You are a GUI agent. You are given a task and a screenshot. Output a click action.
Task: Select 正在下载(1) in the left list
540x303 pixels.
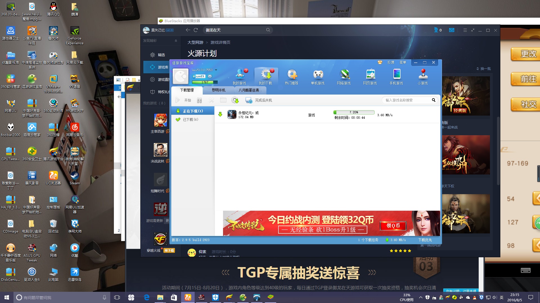[193, 111]
